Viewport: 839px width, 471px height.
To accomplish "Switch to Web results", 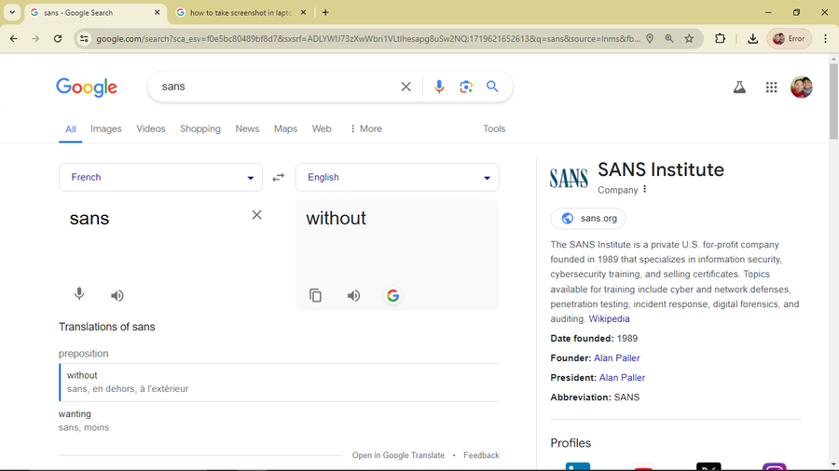I will 322,128.
